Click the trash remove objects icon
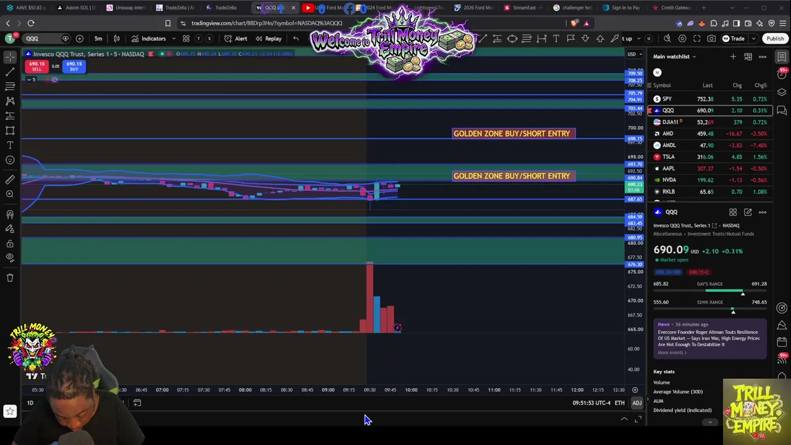The image size is (791, 445). pyautogui.click(x=10, y=278)
